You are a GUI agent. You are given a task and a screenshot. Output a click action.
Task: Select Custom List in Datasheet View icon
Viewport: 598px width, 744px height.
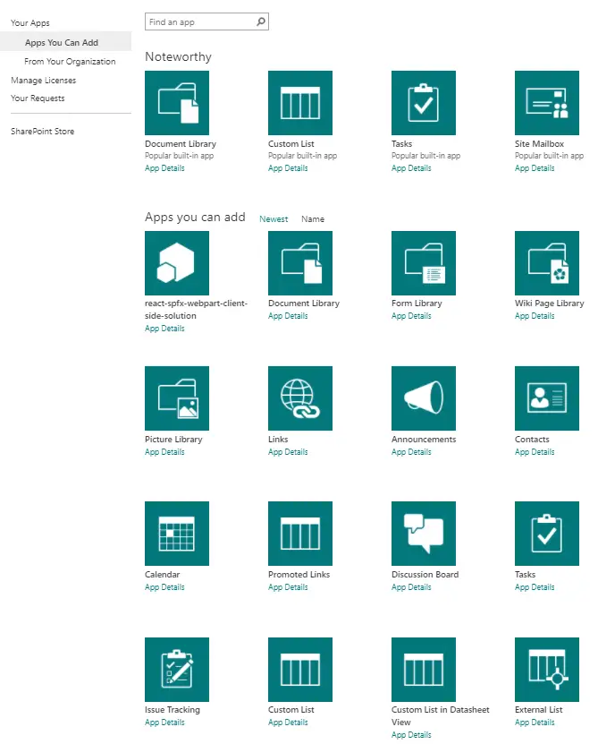423,670
